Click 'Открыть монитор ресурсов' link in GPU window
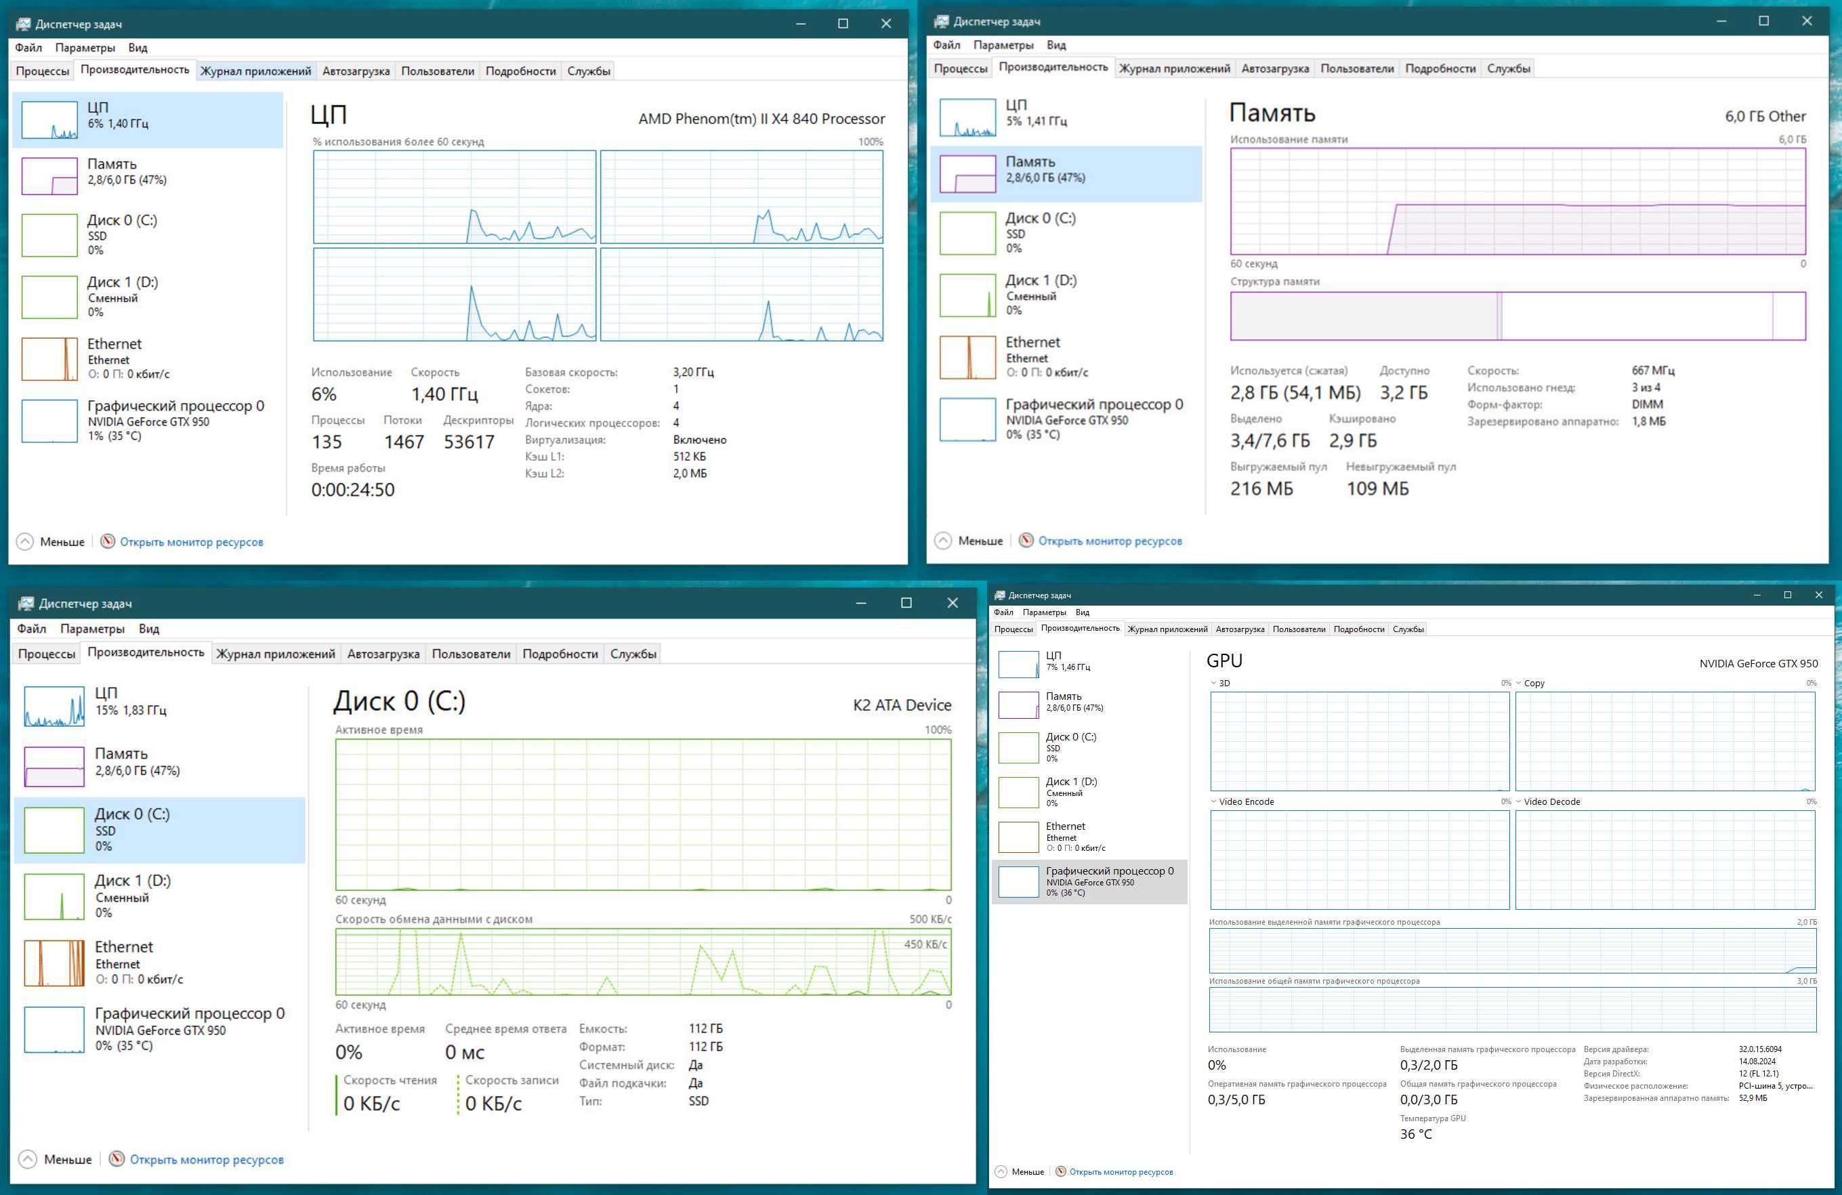Image resolution: width=1842 pixels, height=1195 pixels. 1121,1172
